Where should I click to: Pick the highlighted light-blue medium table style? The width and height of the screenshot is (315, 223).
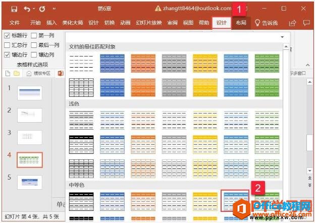click(235, 201)
